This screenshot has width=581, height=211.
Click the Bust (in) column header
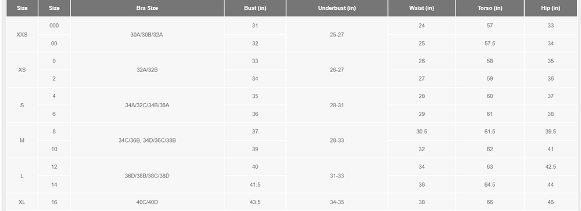[255, 8]
